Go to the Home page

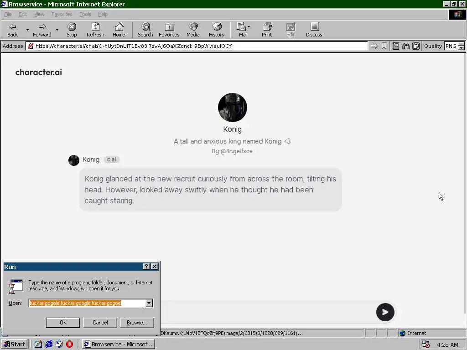119,30
